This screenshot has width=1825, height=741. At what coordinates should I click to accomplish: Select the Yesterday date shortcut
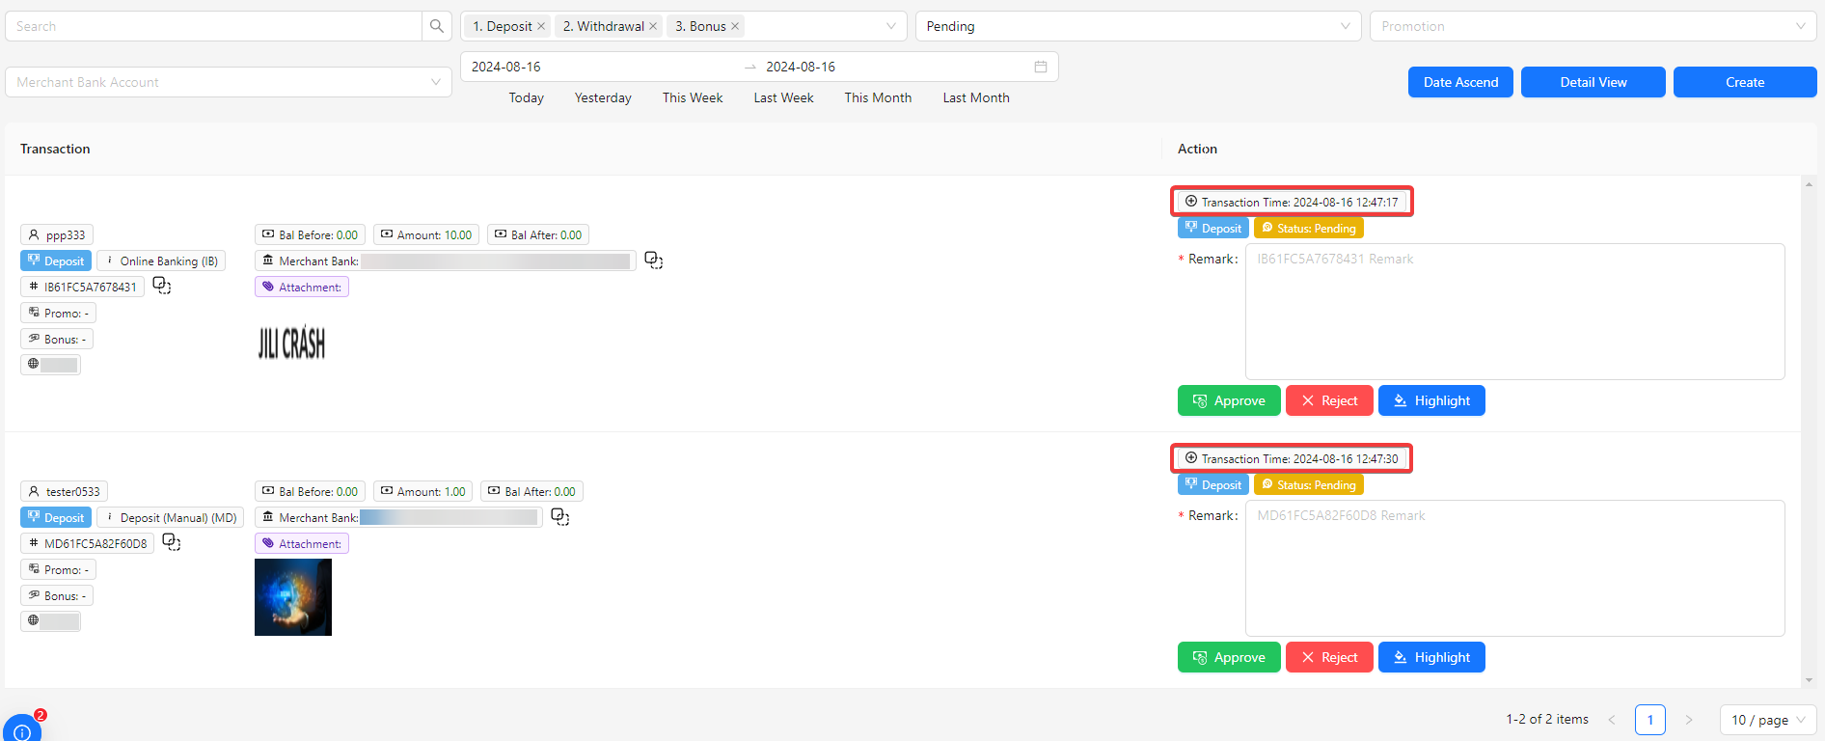pyautogui.click(x=603, y=97)
